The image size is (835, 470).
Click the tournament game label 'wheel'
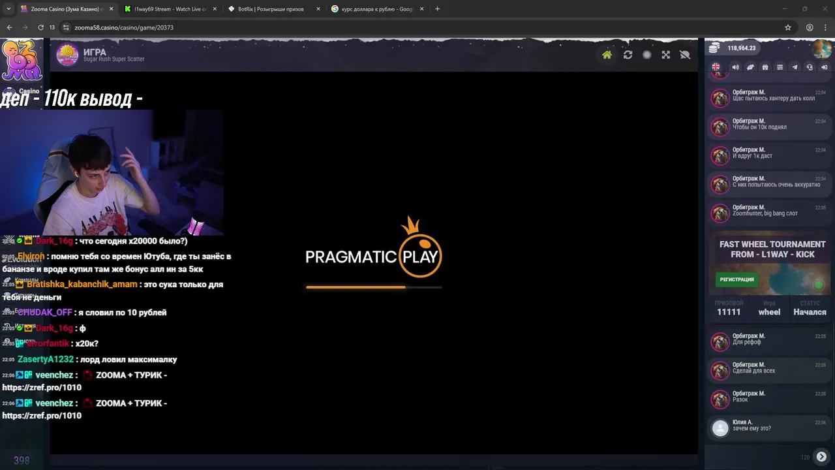(x=769, y=312)
